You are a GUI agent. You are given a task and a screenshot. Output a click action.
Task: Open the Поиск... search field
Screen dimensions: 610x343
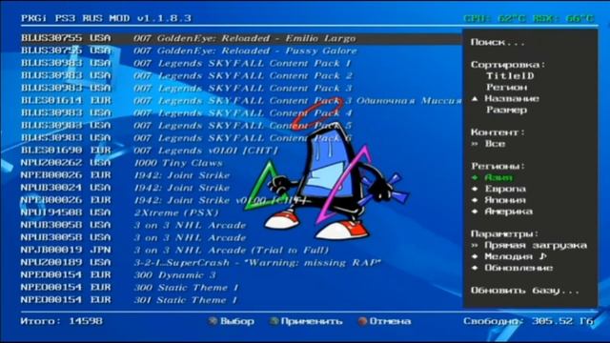pos(498,42)
